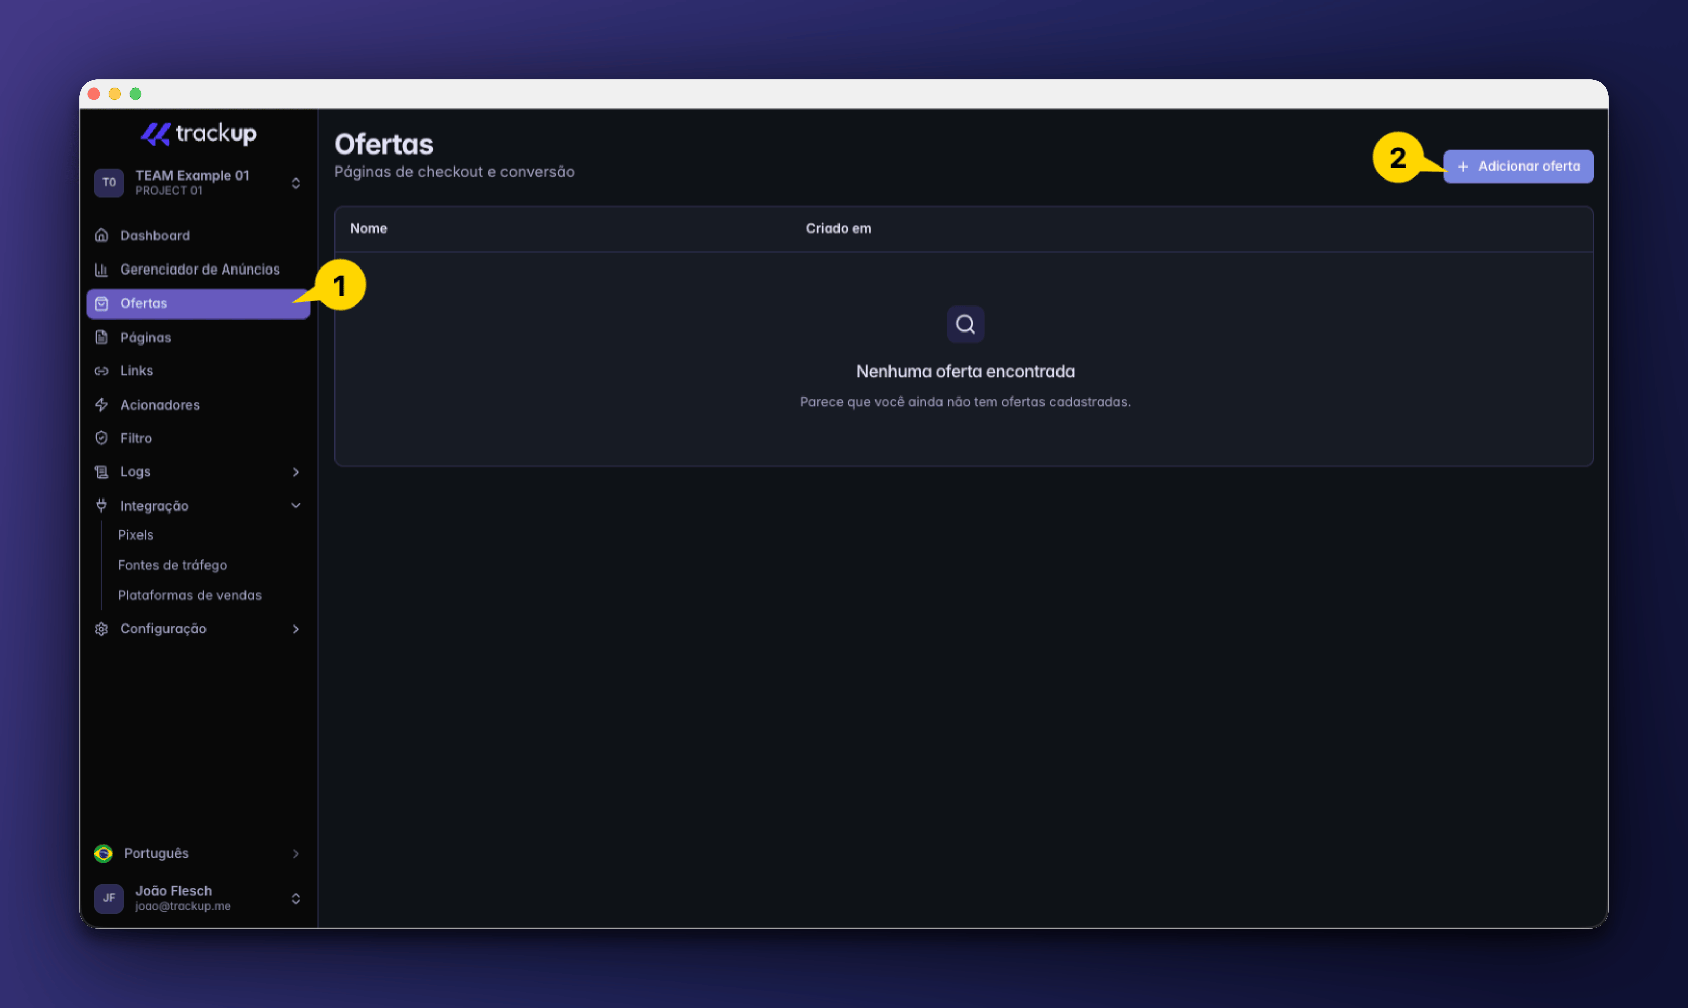
Task: Click the plus icon on Adicionar oferta
Action: click(x=1463, y=167)
